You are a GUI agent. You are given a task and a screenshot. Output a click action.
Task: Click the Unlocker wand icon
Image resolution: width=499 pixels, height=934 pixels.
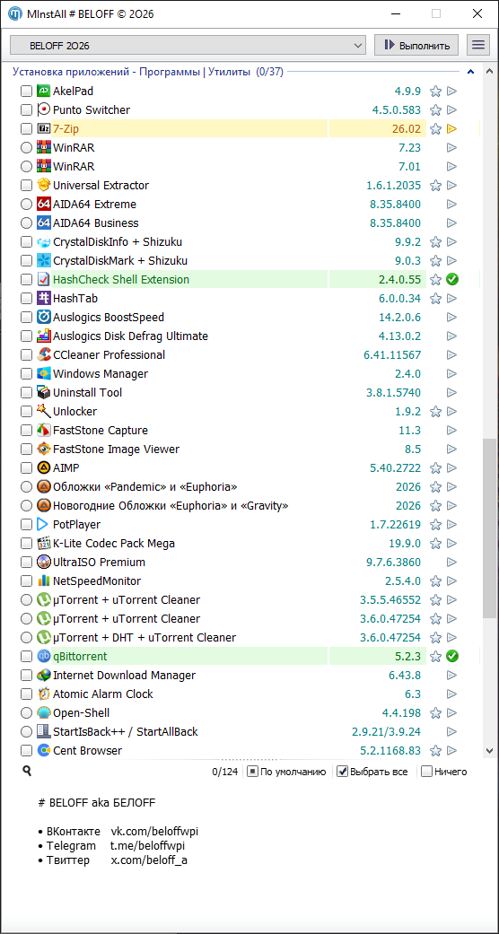(x=43, y=412)
